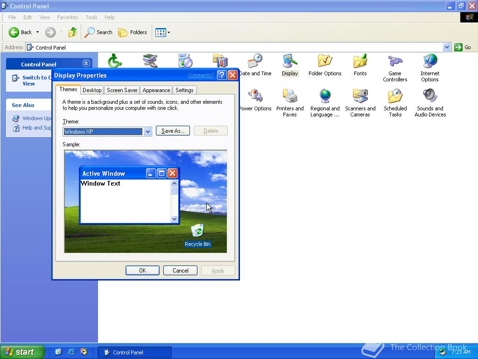Open Windows Update sidebar link
Screen dimensions: 478x359
tap(32, 118)
